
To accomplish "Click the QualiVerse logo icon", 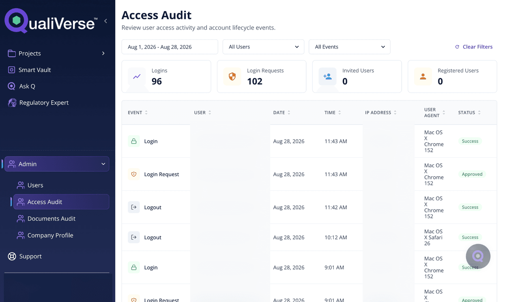I will coord(16,21).
